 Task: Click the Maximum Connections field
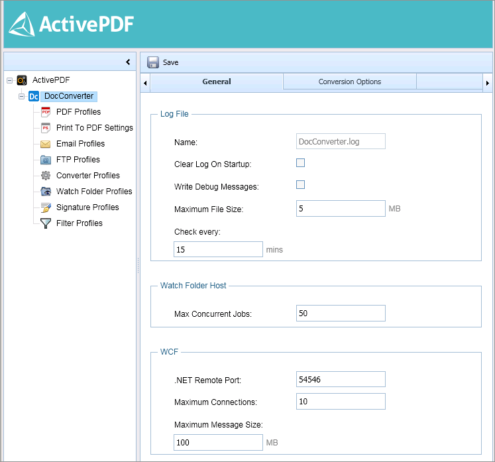click(341, 402)
